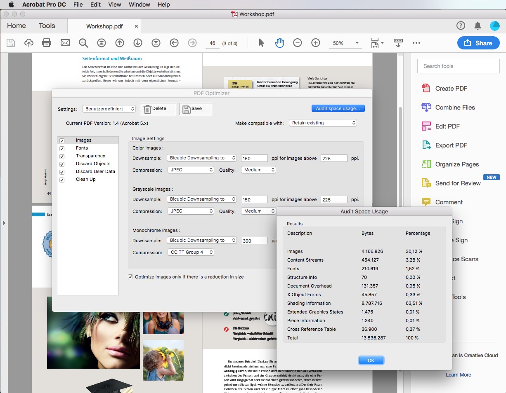Select the arrow selection tool

pos(261,43)
